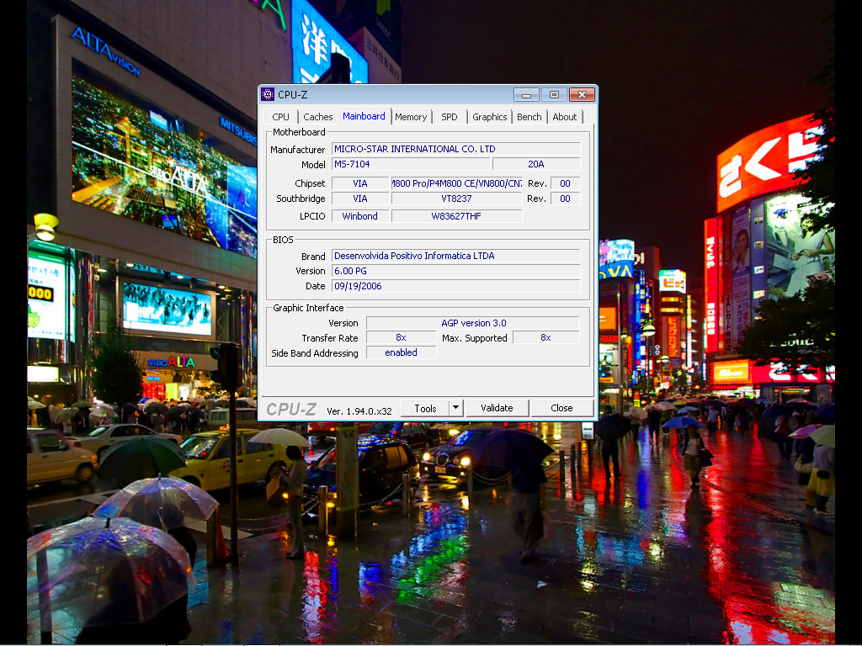
Task: Click the CPU-Z title bar text
Action: tap(292, 94)
